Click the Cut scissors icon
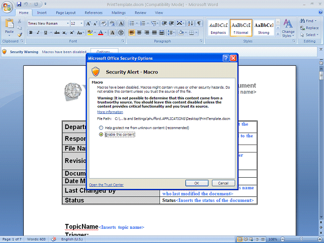This screenshot has width=324, height=243. (x=19, y=21)
